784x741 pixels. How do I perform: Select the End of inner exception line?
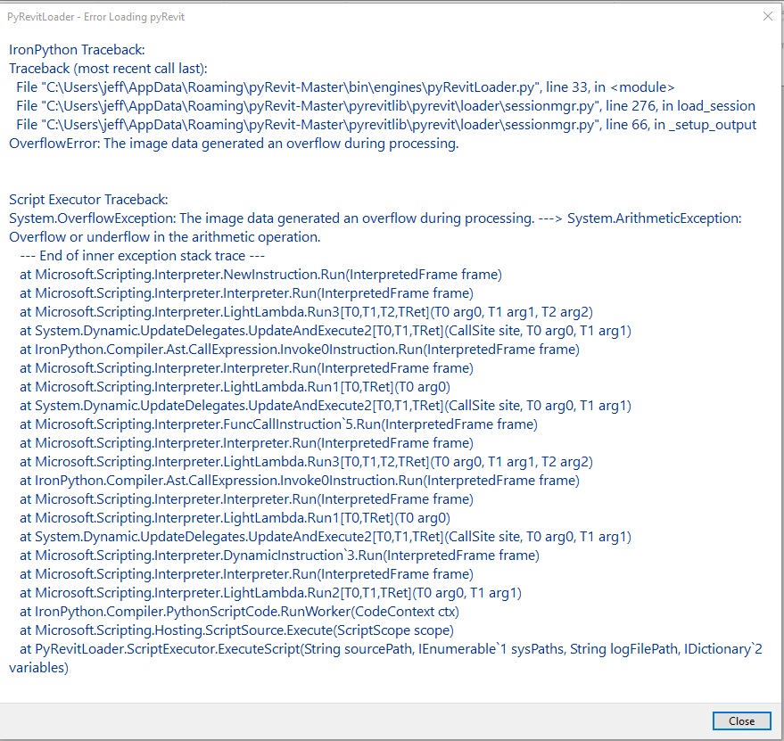coord(143,255)
